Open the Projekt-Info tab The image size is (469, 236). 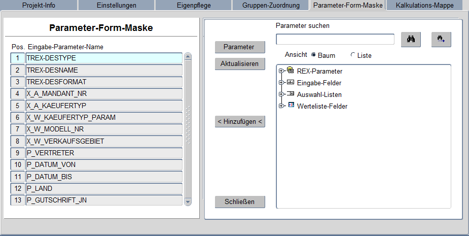39,5
